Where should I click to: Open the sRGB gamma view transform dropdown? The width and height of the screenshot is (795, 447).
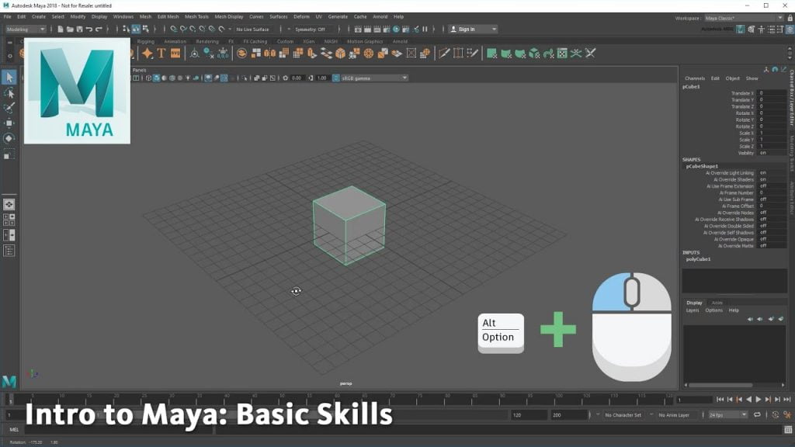pyautogui.click(x=374, y=78)
